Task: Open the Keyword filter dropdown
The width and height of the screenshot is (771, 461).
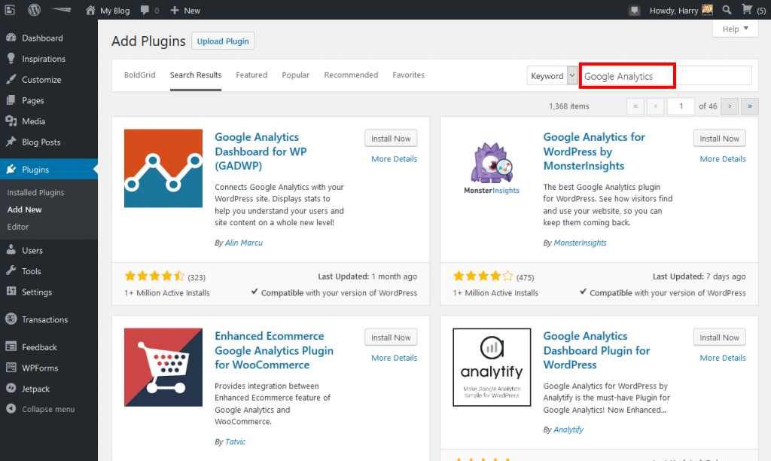Action: point(552,75)
